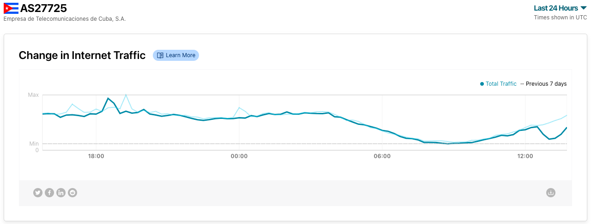Click the 00:00 time axis label
591x224 pixels.
coord(239,156)
